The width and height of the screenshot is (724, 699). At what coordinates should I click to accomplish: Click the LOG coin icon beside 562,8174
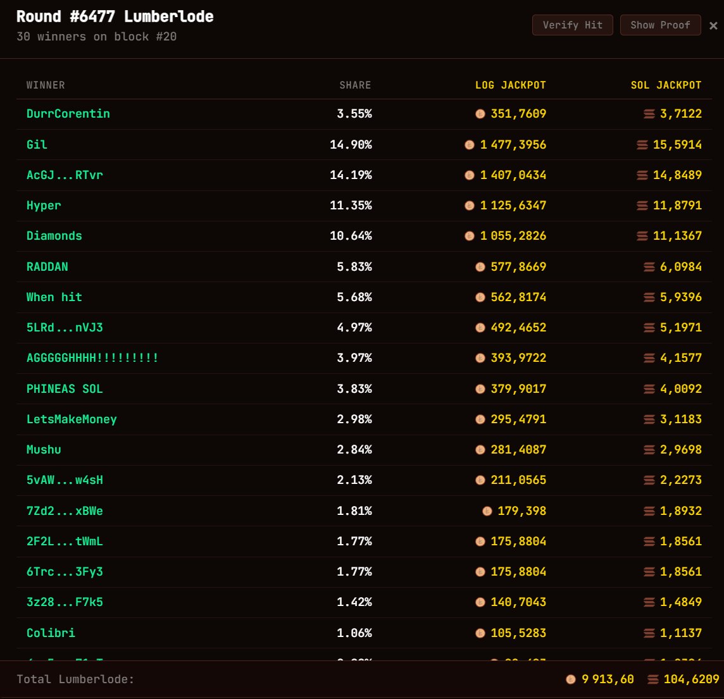click(480, 297)
